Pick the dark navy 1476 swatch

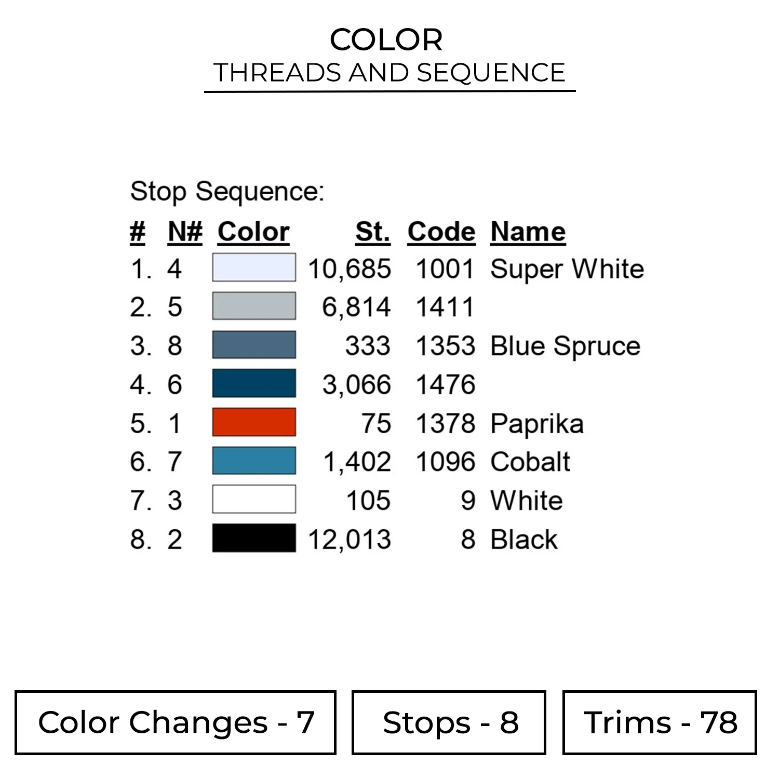click(x=254, y=383)
